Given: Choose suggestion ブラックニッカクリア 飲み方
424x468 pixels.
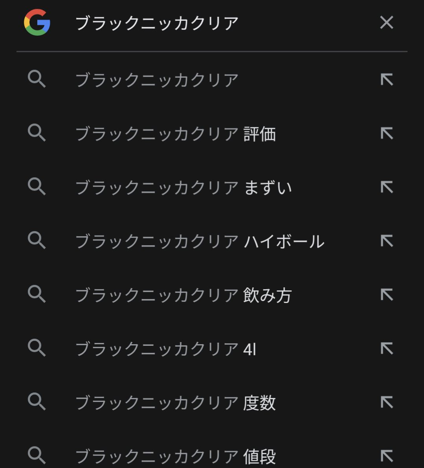Looking at the screenshot, I should point(184,295).
